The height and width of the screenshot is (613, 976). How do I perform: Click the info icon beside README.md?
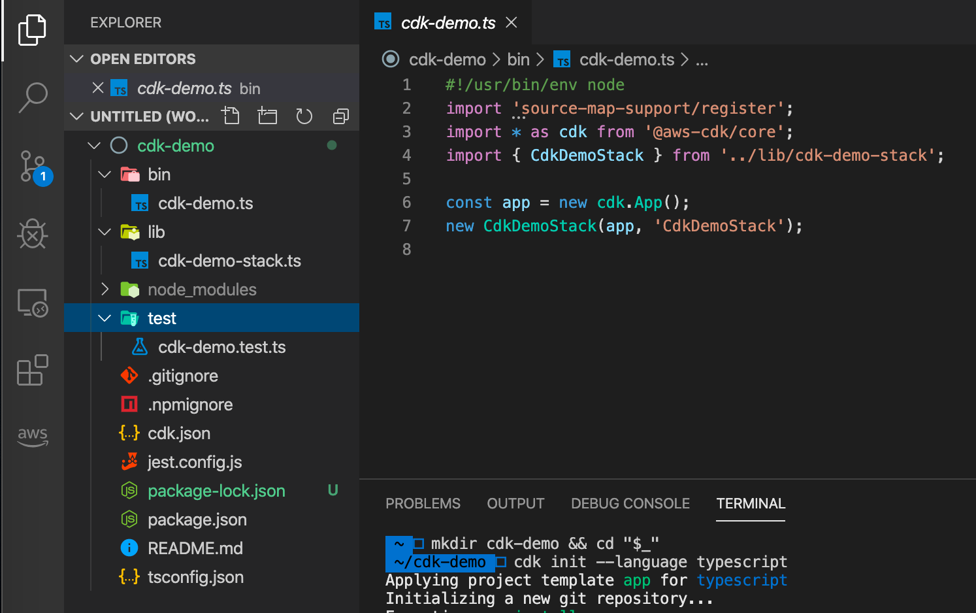(129, 548)
